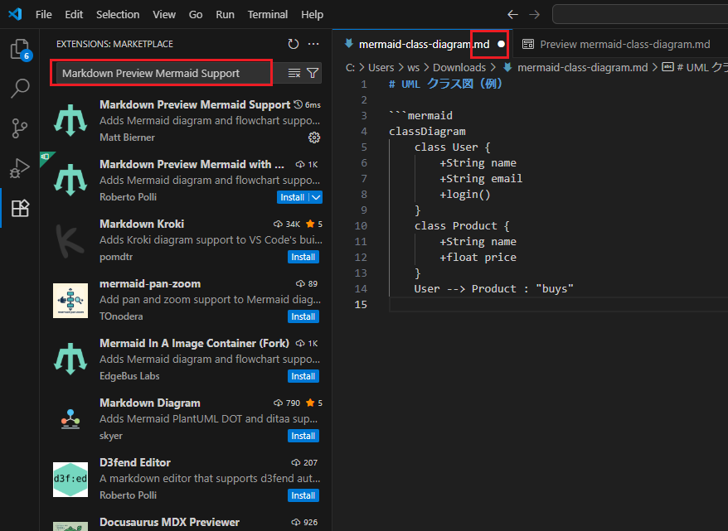Install the Markdown Kroki extension
The image size is (728, 531).
point(303,257)
